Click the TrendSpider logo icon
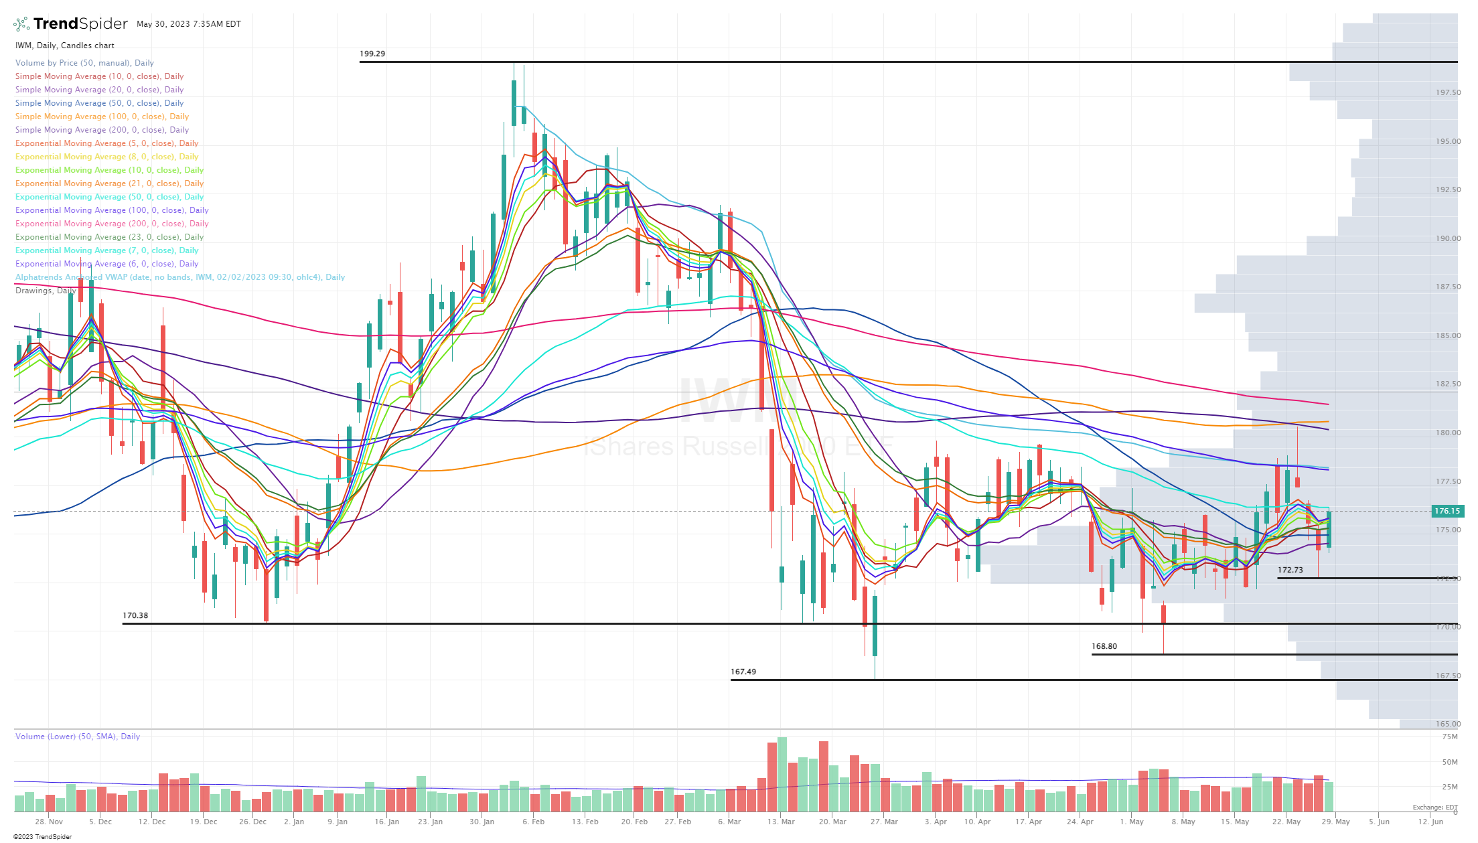The width and height of the screenshot is (1478, 843). click(x=20, y=23)
